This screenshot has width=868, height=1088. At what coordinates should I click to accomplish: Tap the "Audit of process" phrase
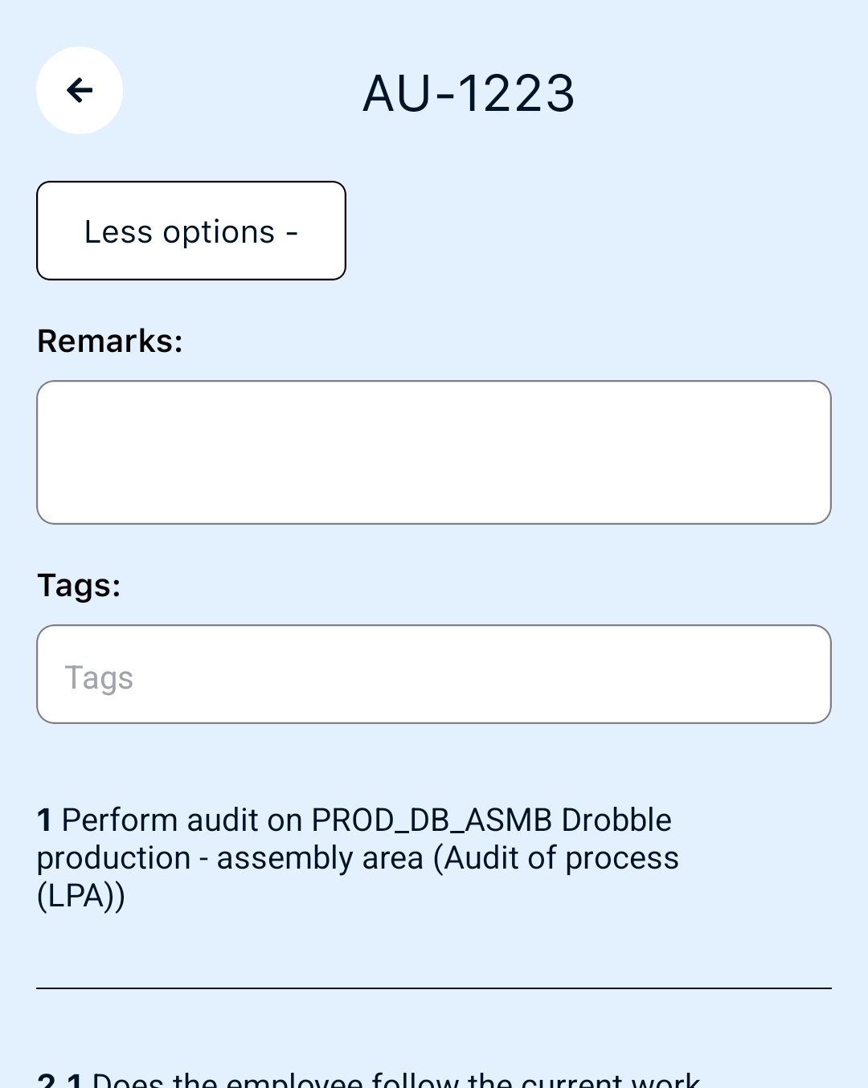(x=562, y=858)
